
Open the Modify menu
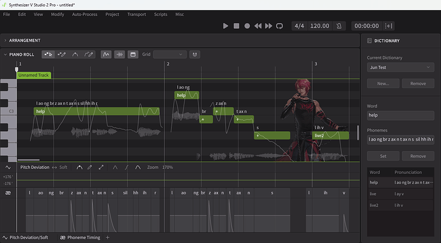(x=58, y=14)
